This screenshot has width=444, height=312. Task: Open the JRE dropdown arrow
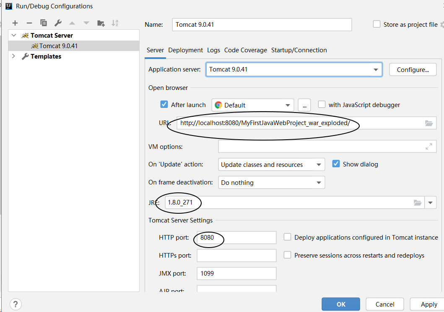click(x=431, y=202)
